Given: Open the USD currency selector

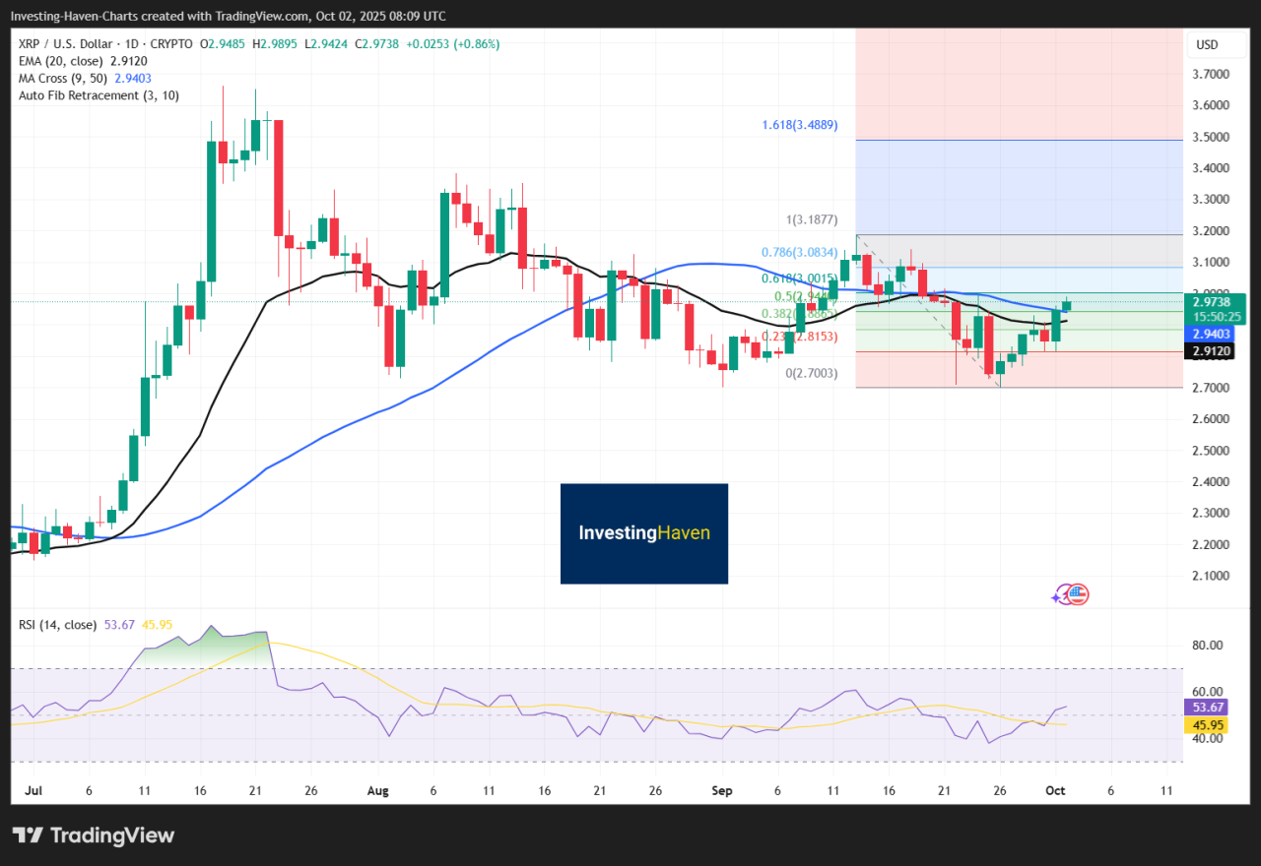Looking at the screenshot, I should pos(1207,44).
